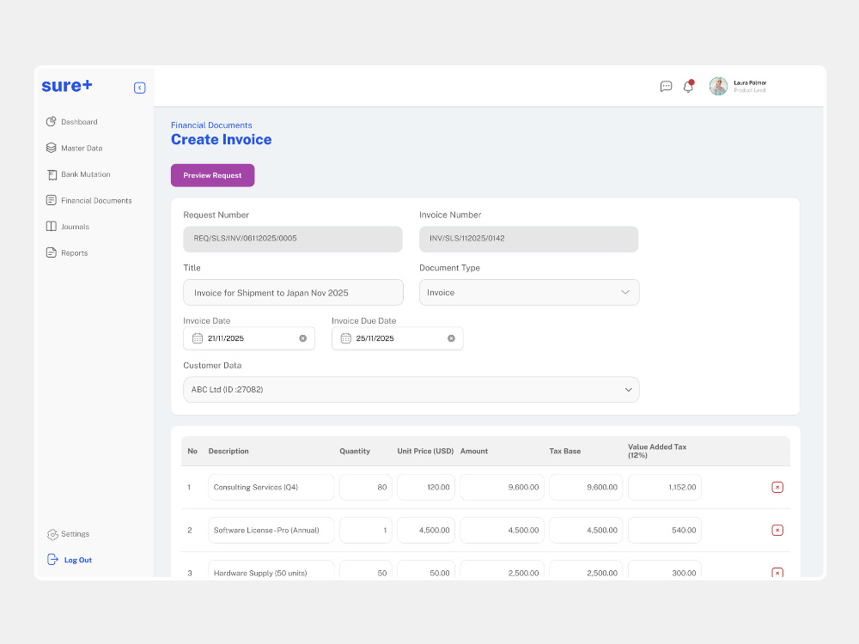Click the Create Invoice page title
This screenshot has width=859, height=644.
(x=222, y=140)
